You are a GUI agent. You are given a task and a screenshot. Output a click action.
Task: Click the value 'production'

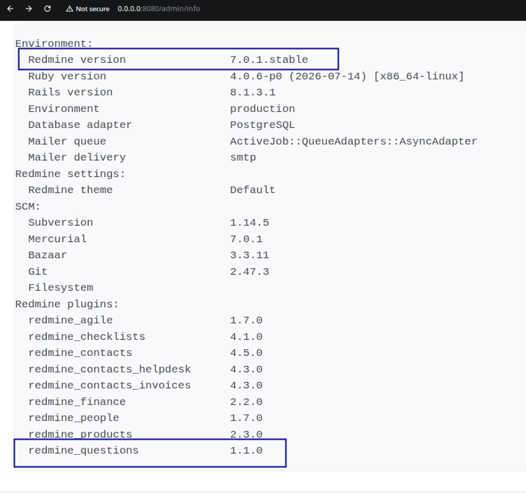coord(262,109)
